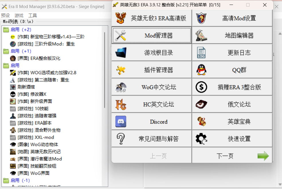282x189 pixels.
Task: Click the QQ penguin icon
Action: click(201, 70)
